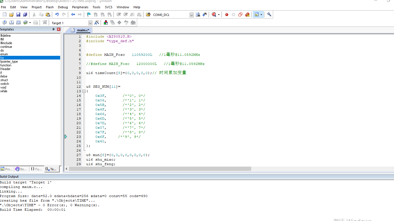The height and width of the screenshot is (221, 394).
Task: Click the Paste clipboard icon
Action: point(48,15)
